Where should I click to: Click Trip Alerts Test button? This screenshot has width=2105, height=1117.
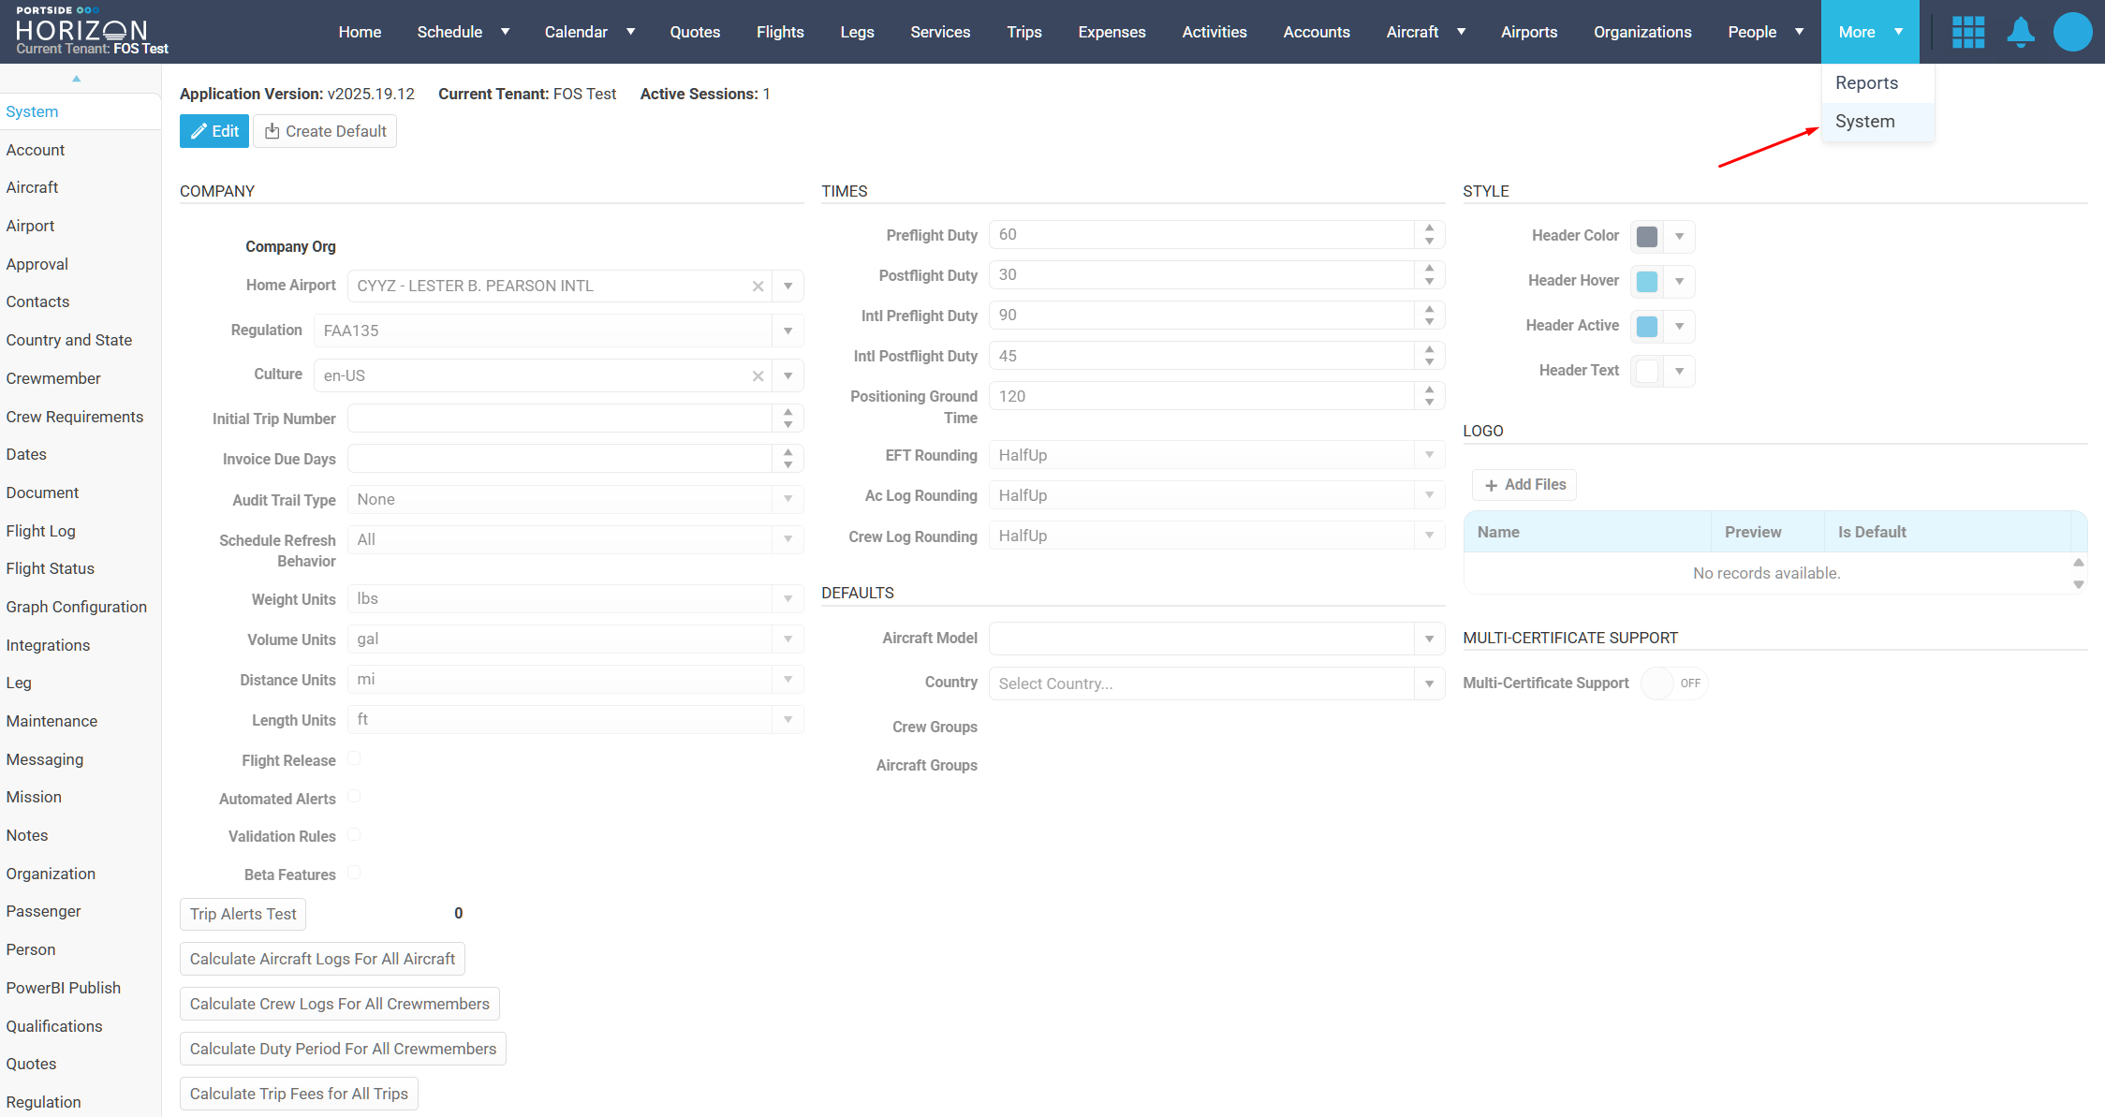coord(243,914)
